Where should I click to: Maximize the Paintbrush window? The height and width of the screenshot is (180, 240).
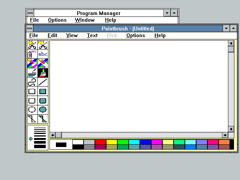pyautogui.click(x=233, y=28)
